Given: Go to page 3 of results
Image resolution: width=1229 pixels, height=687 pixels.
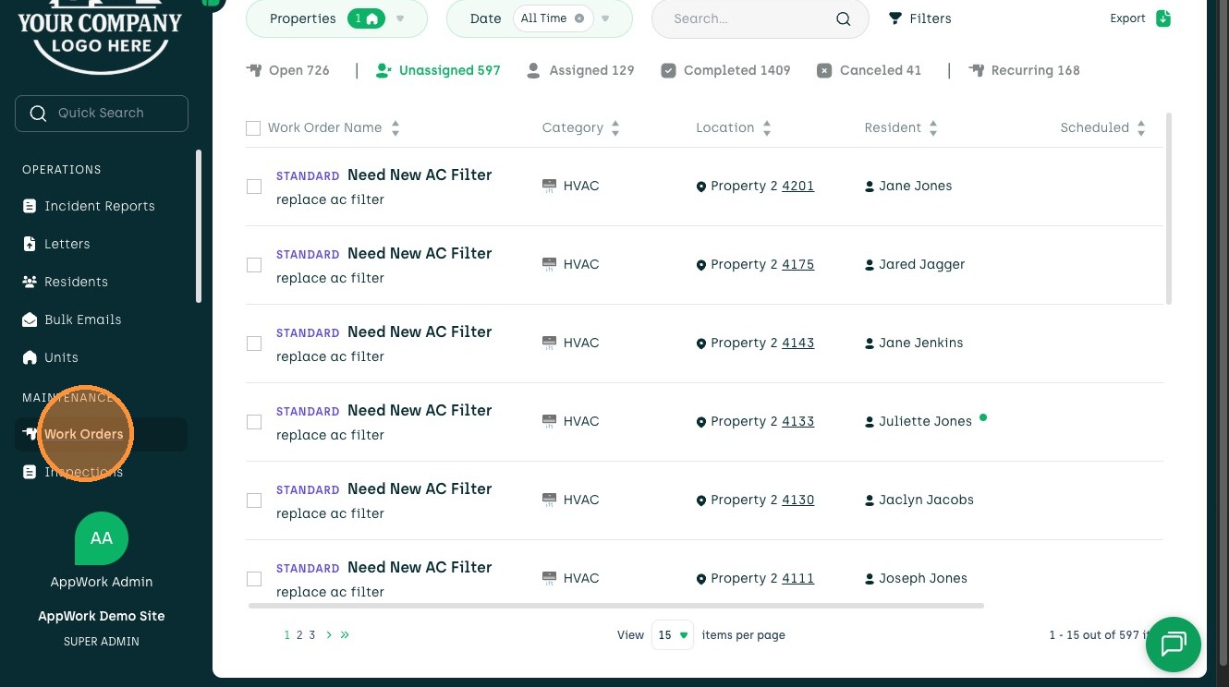Looking at the screenshot, I should 312,635.
